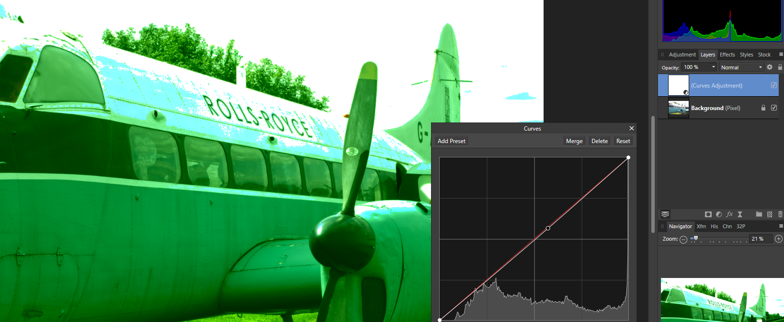Click Add Preset in Curves dialog
This screenshot has width=784, height=322.
point(452,141)
